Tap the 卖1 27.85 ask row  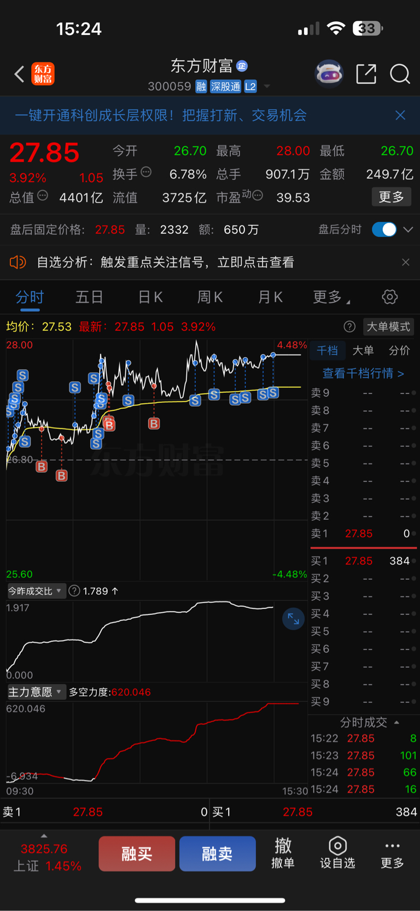363,533
